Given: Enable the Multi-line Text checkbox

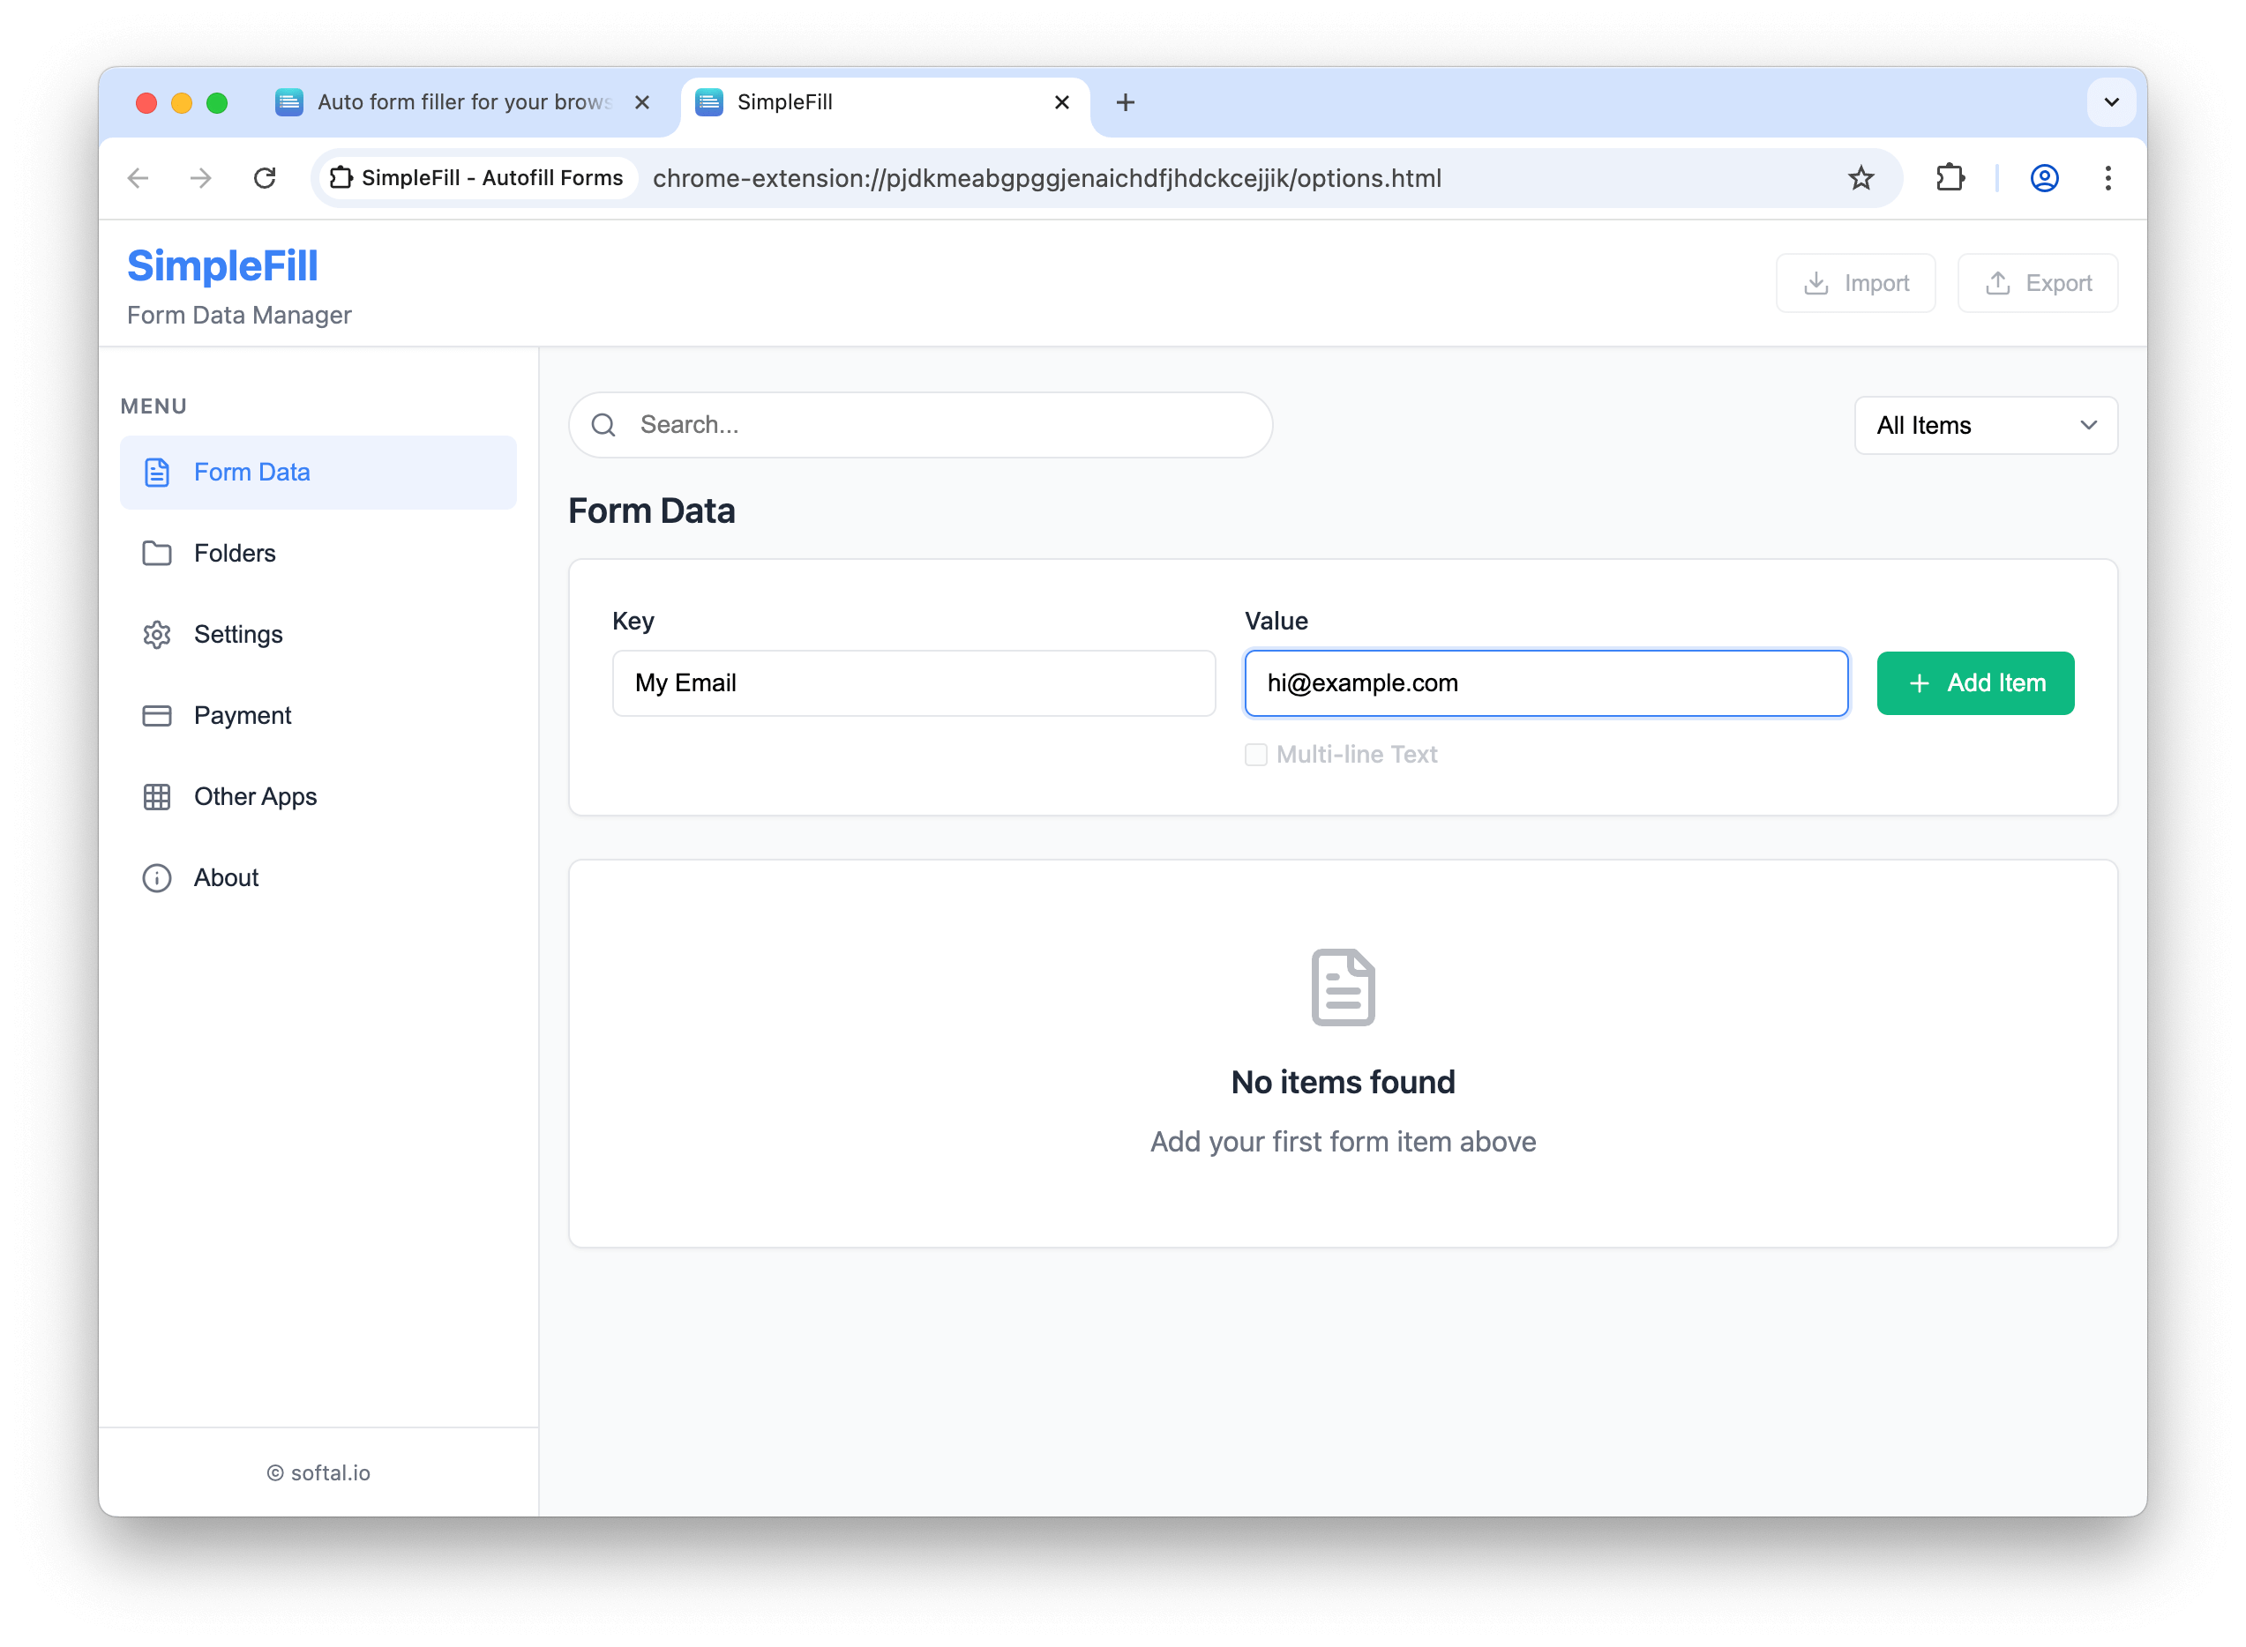Looking at the screenshot, I should tap(1255, 755).
